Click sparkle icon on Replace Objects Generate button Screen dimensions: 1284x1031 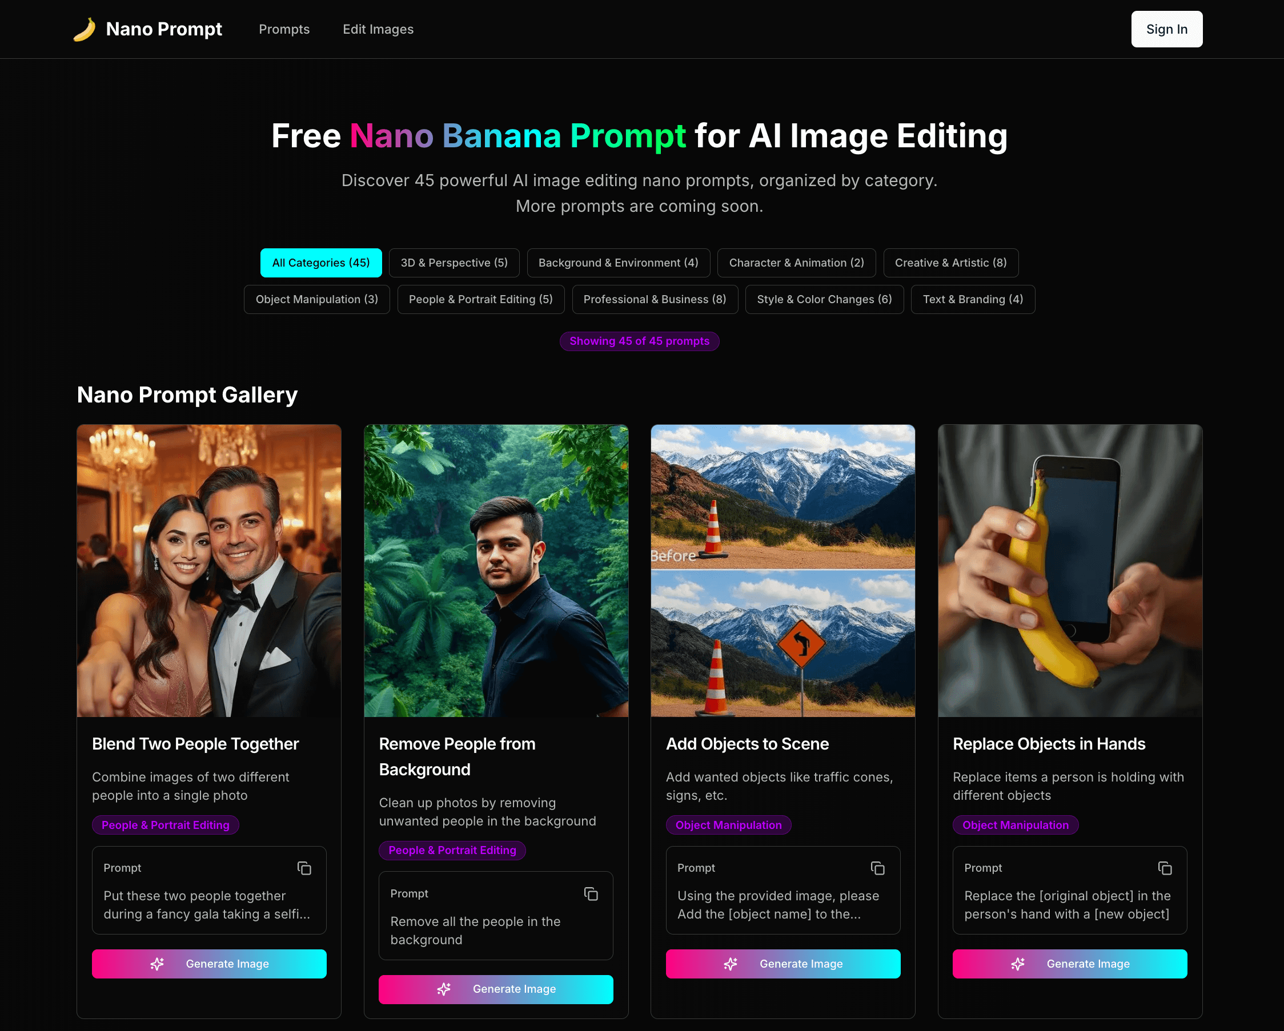1018,964
